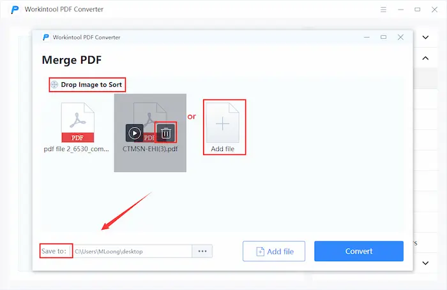Expand the bottom sidebar chevron-down section
The width and height of the screenshot is (447, 290).
click(x=425, y=263)
